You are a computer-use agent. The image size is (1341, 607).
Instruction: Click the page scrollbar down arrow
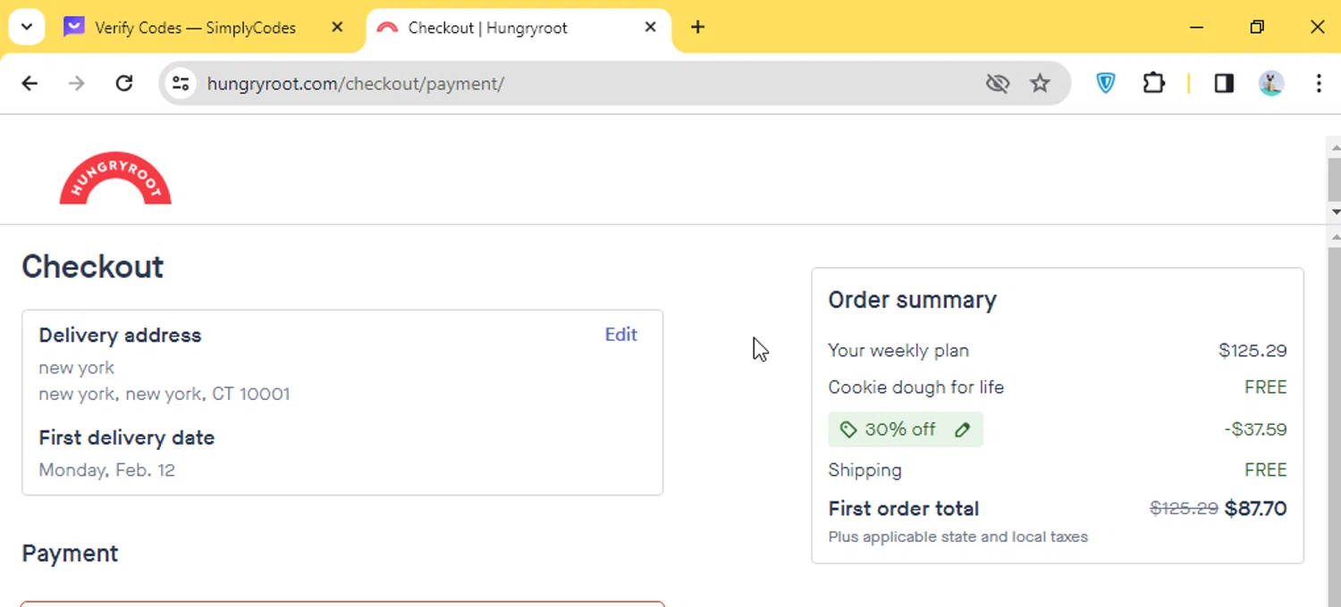coord(1335,212)
